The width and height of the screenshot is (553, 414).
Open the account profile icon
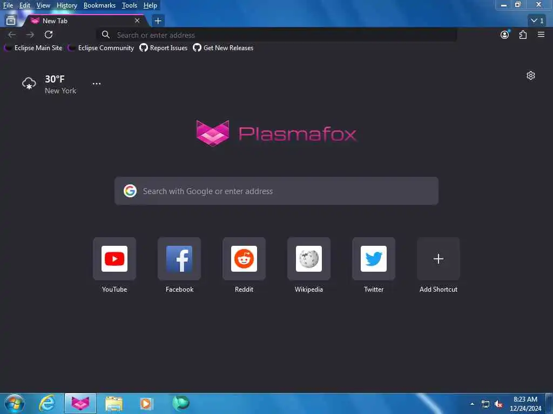point(505,34)
